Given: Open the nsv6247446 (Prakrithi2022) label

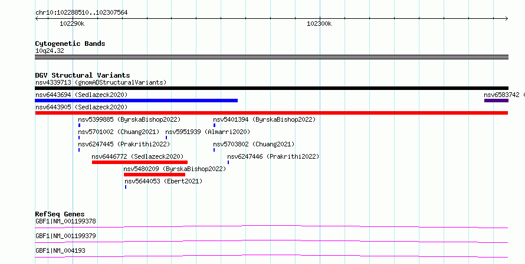Looking at the screenshot, I should 273,156.
